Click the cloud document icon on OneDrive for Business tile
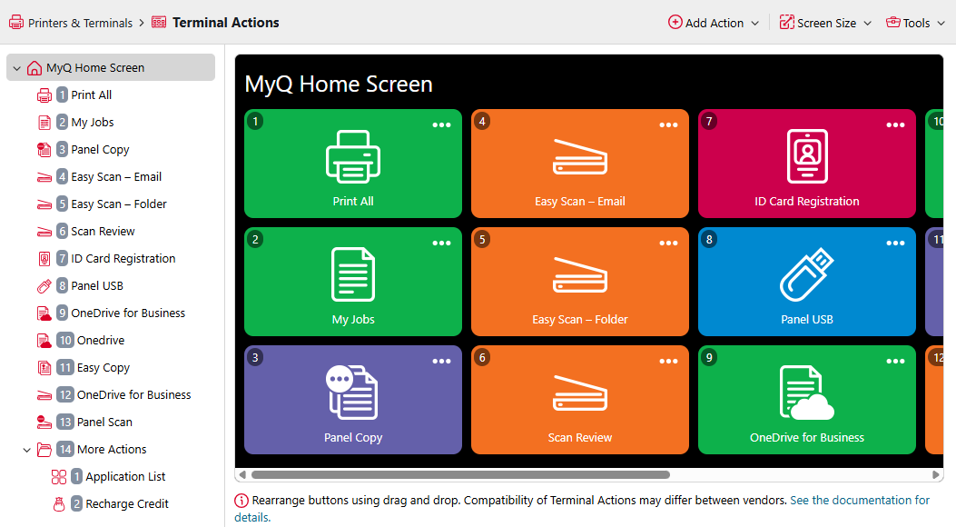956x527 pixels. pos(806,393)
